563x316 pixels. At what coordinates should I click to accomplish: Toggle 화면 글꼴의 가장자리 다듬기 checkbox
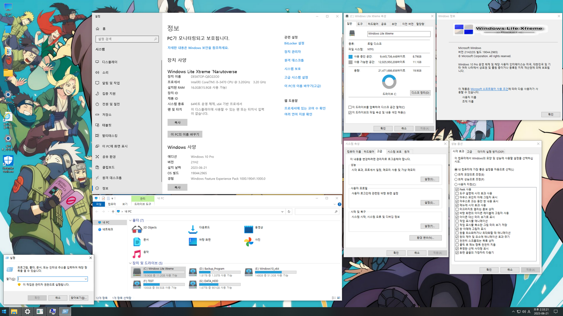pyautogui.click(x=457, y=253)
